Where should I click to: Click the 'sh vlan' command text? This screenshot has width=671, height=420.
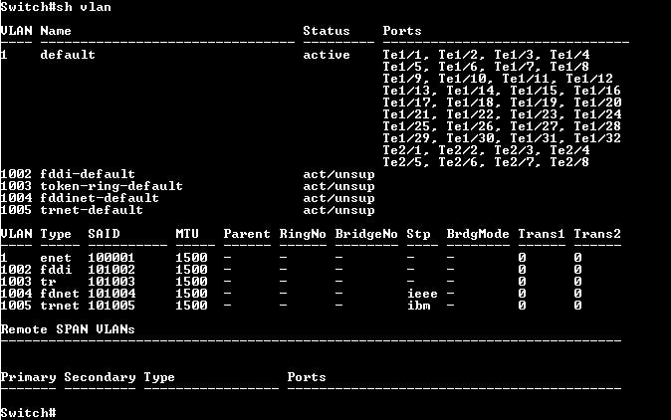84,7
